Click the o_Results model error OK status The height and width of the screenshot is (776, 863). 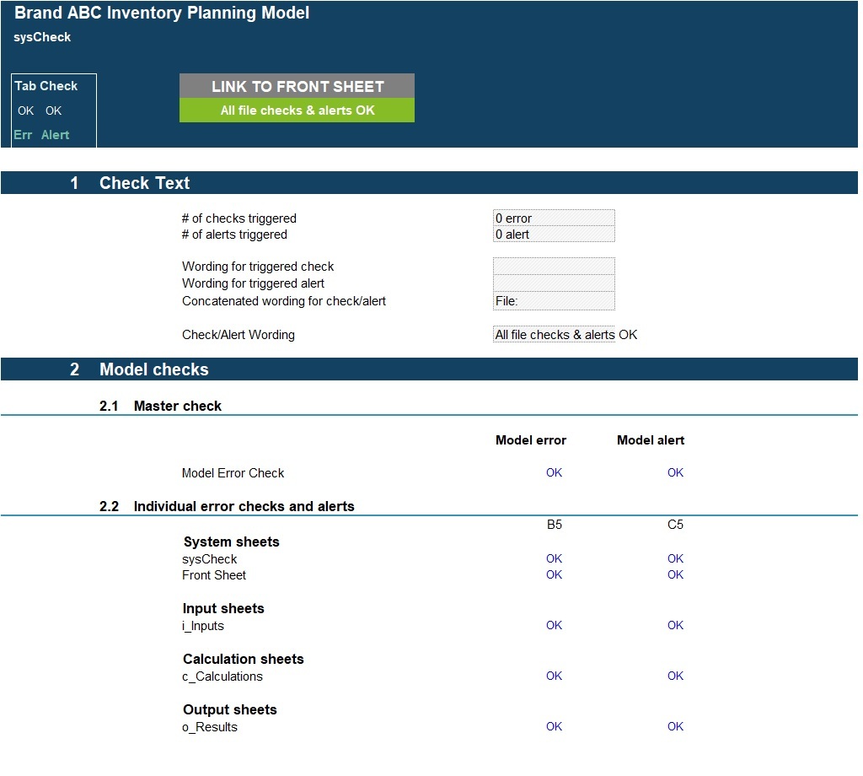(x=554, y=727)
